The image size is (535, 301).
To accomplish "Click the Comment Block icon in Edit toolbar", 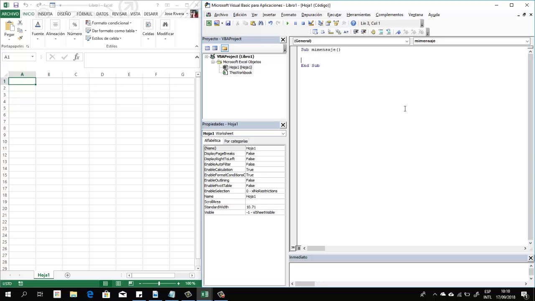I will pyautogui.click(x=381, y=32).
